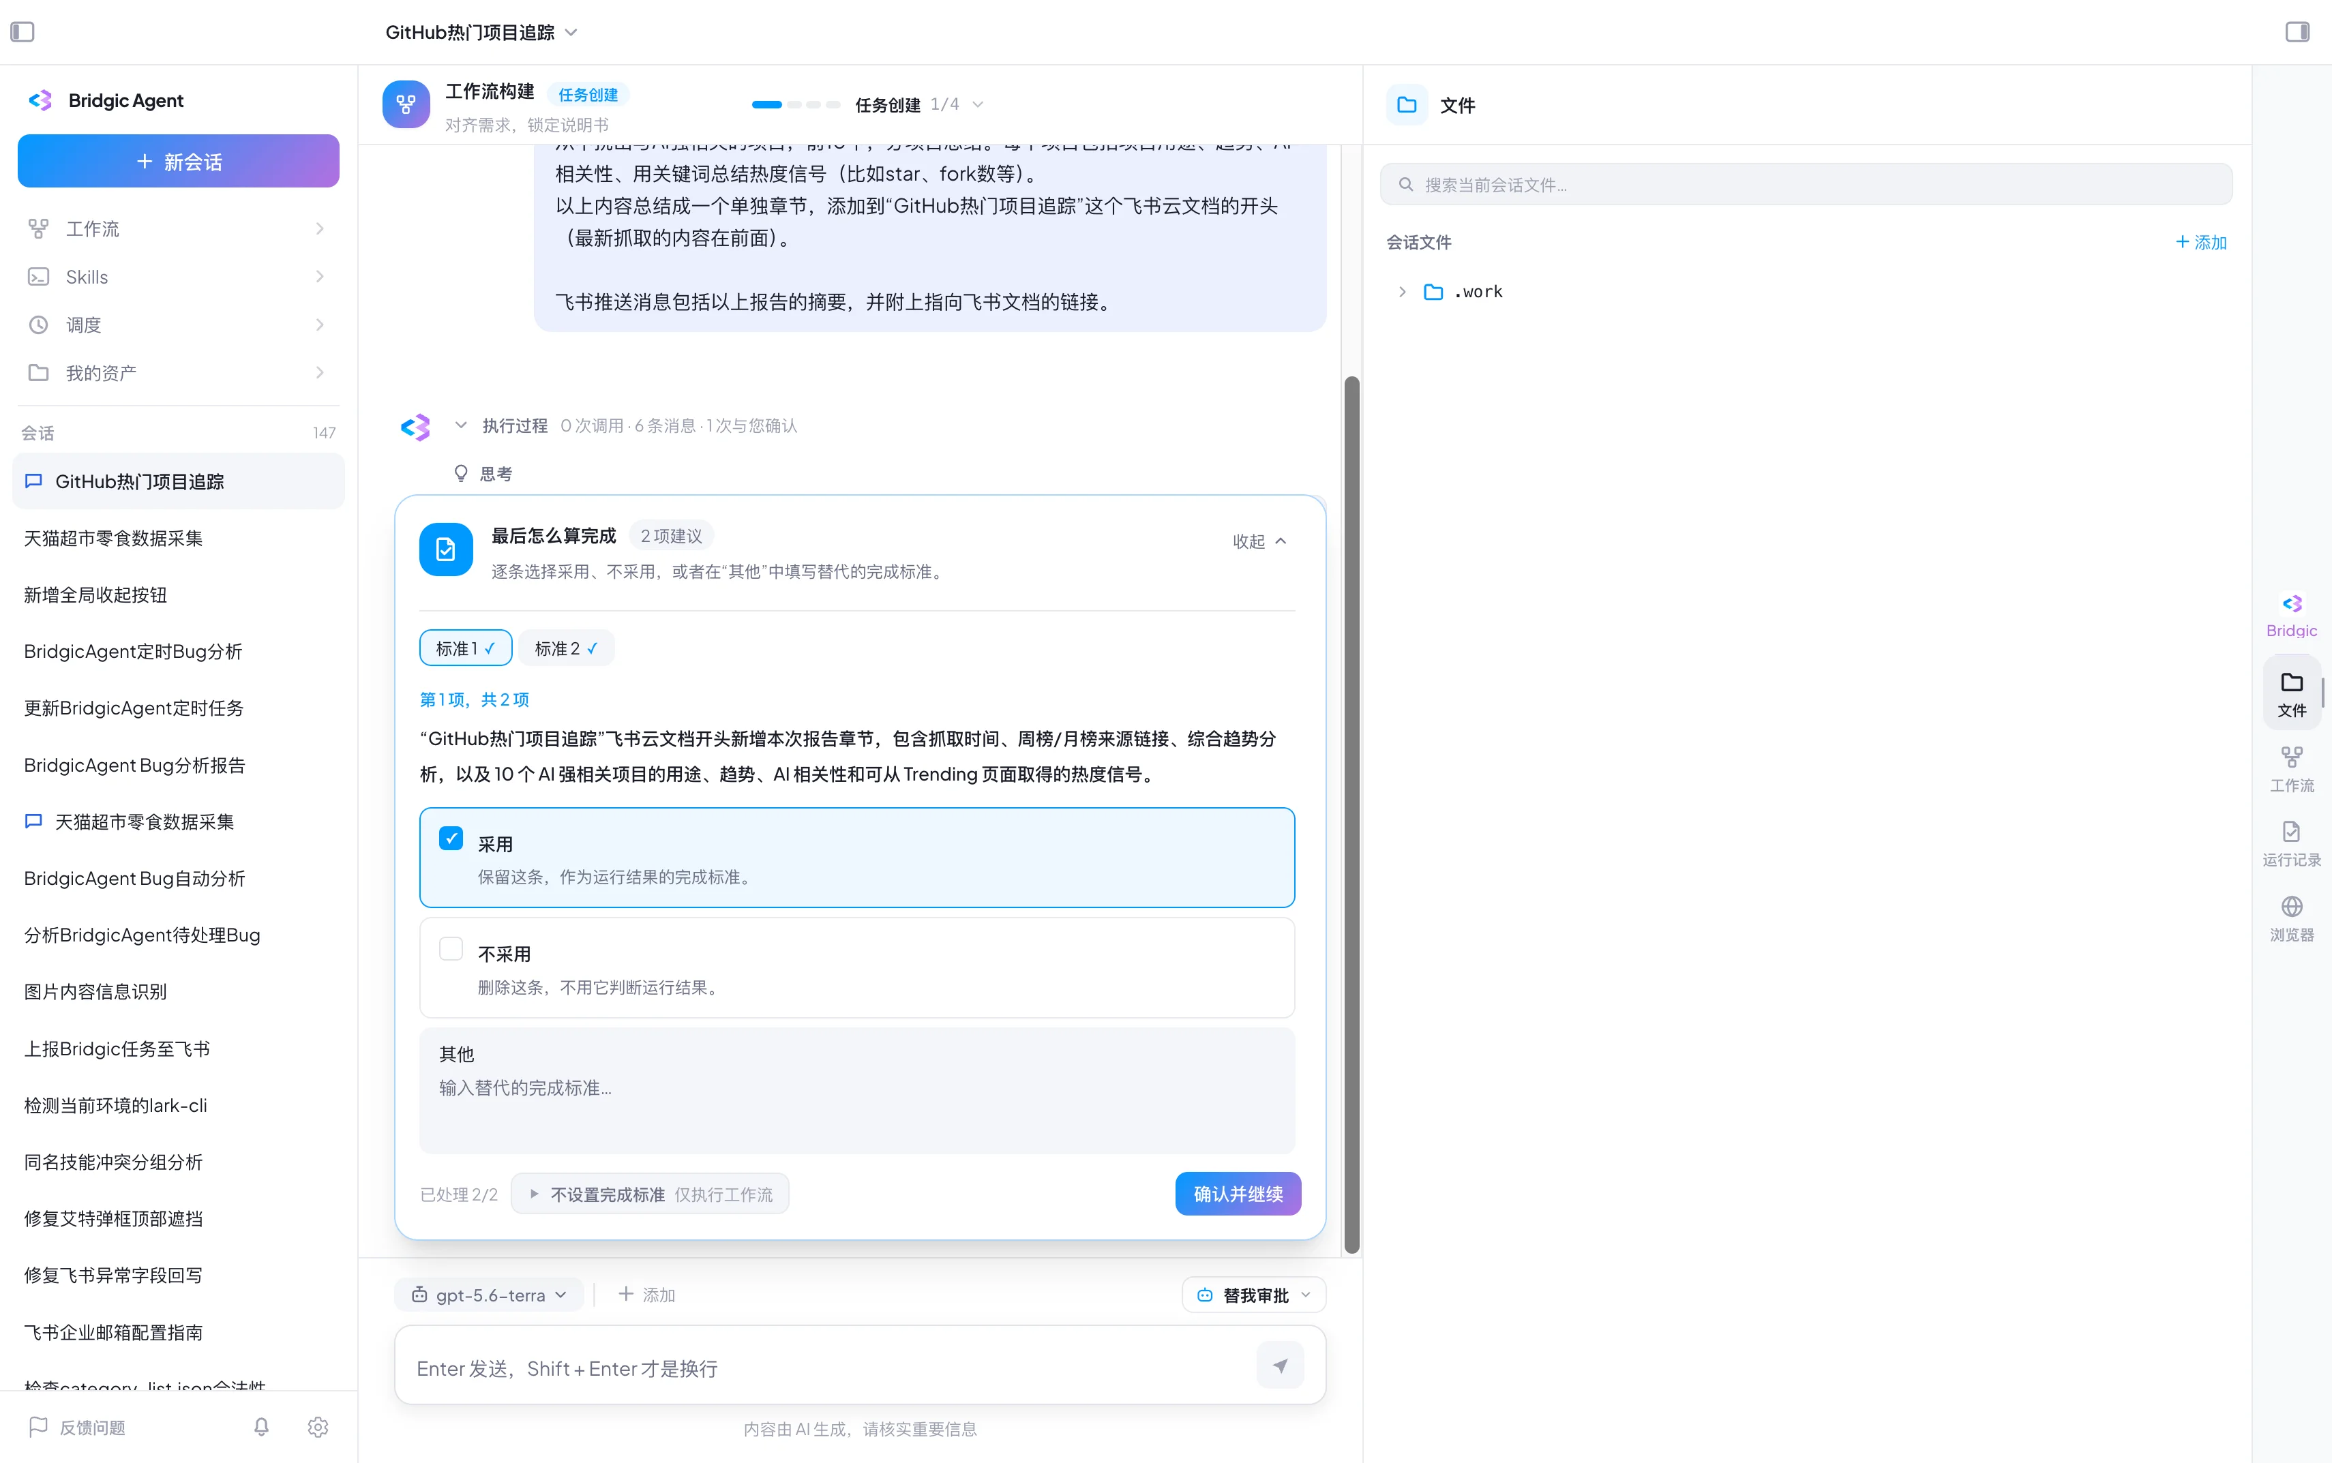Click the 任务创建 status badge

click(x=587, y=94)
